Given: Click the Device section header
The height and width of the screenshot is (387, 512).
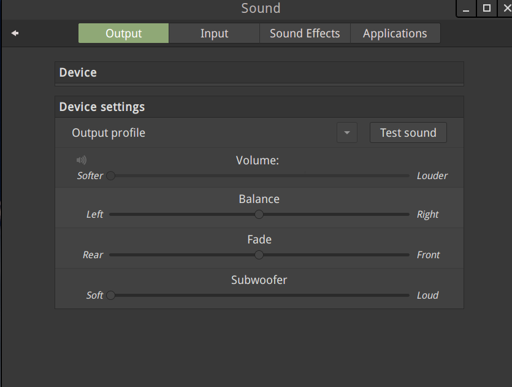Looking at the screenshot, I should 259,72.
